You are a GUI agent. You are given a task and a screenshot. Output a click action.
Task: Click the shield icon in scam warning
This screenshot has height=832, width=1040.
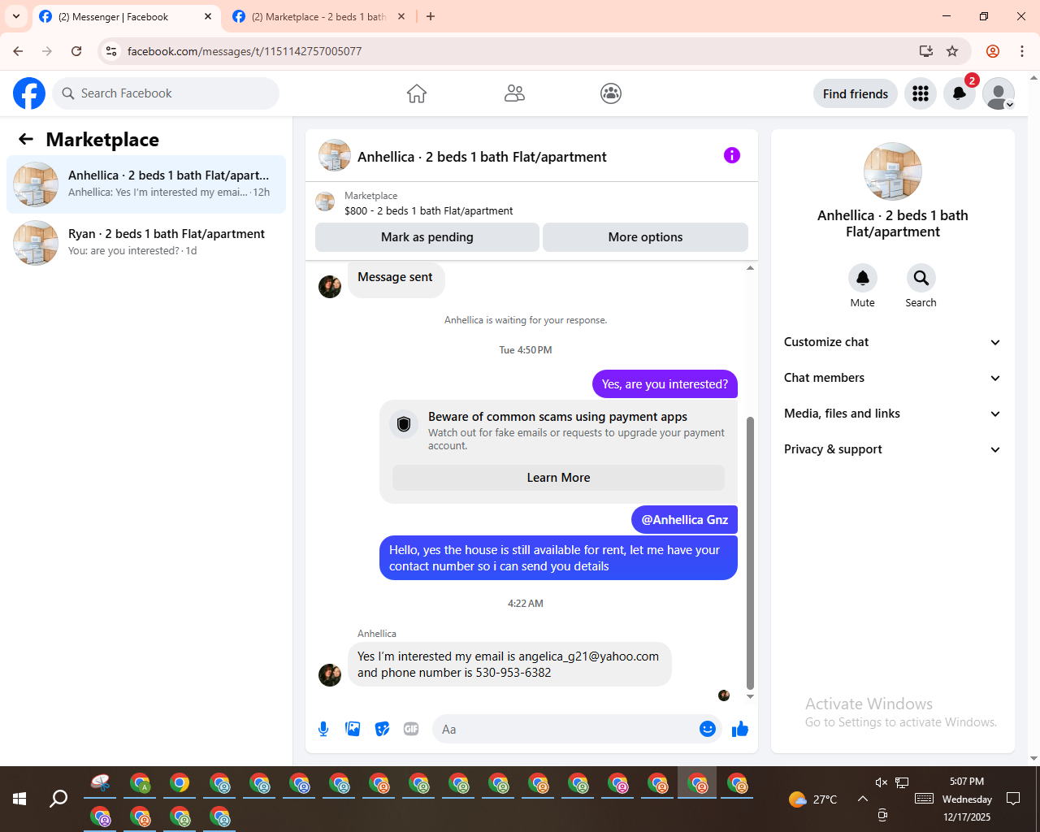pyautogui.click(x=404, y=424)
